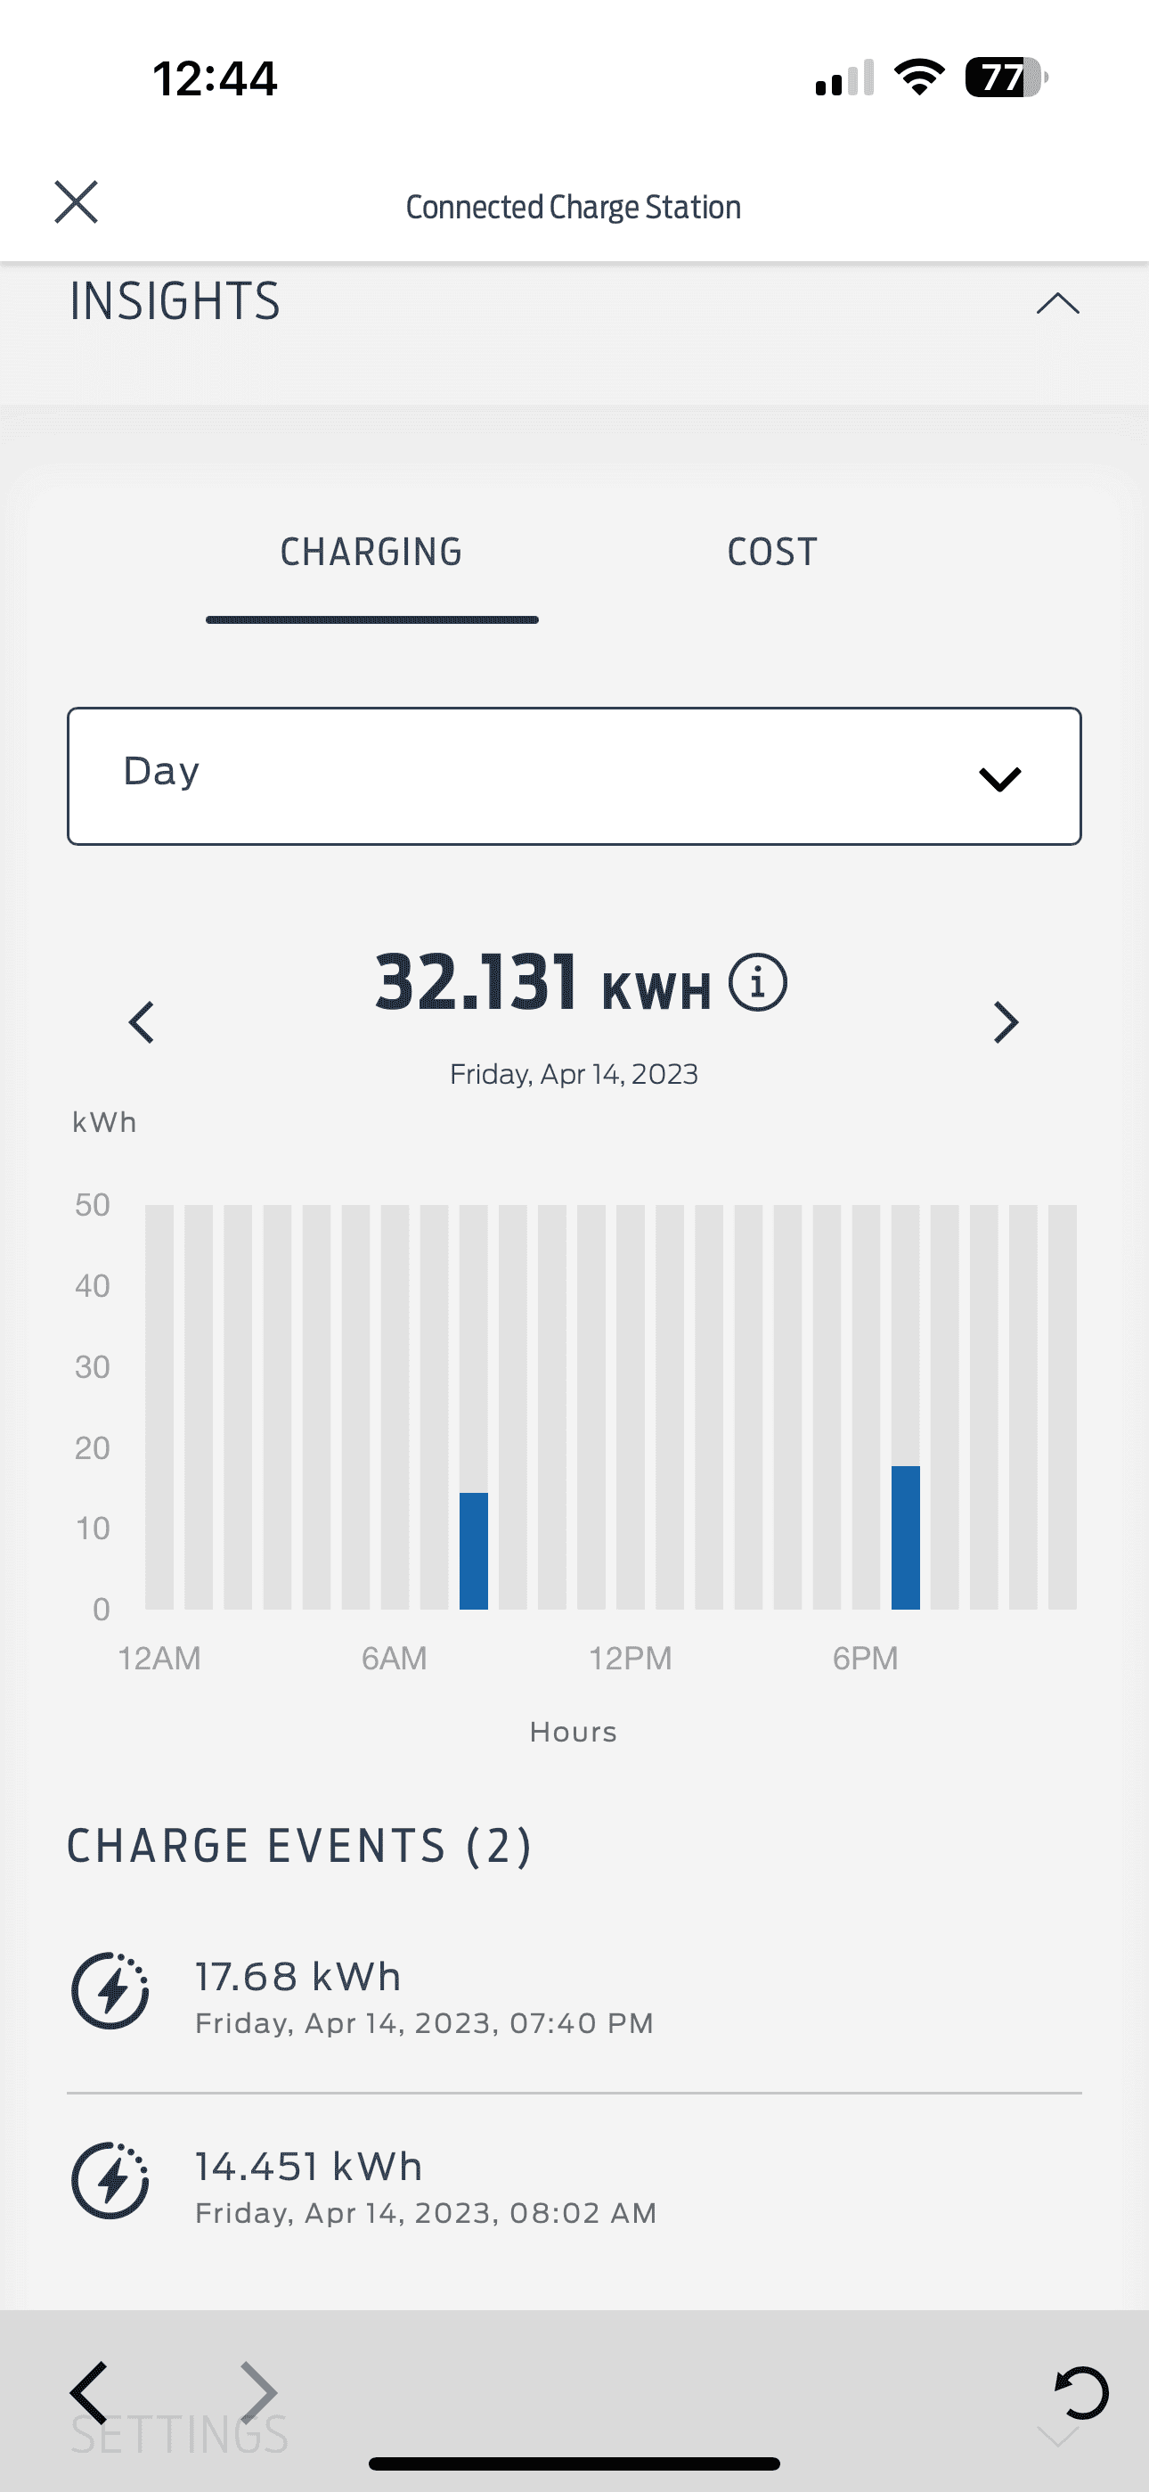Go to the previous day's charging data

[143, 1022]
